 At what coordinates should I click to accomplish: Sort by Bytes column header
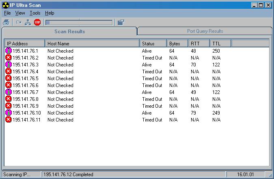177,43
